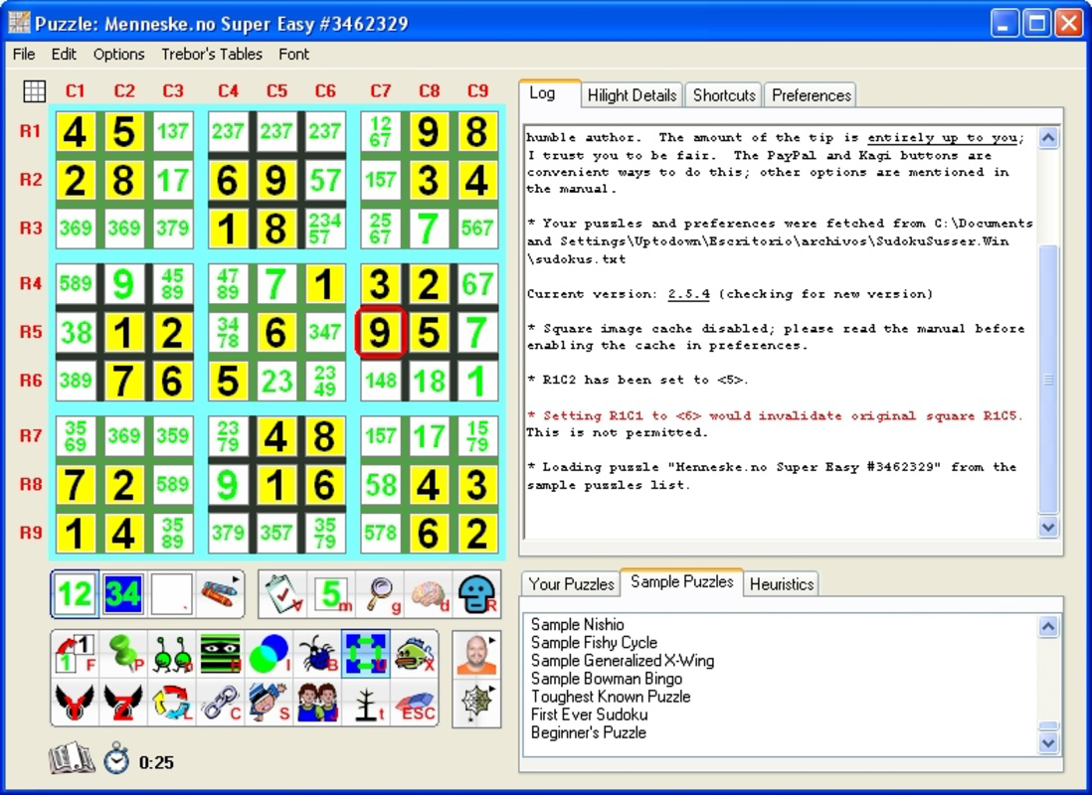
Task: Click the bare tree 't' icon
Action: (366, 702)
